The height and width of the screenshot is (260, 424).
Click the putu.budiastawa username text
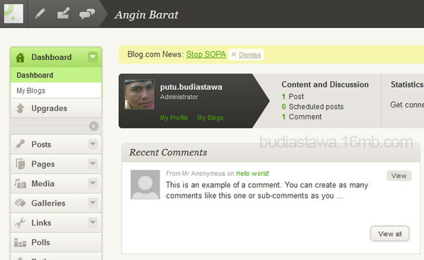tap(192, 87)
